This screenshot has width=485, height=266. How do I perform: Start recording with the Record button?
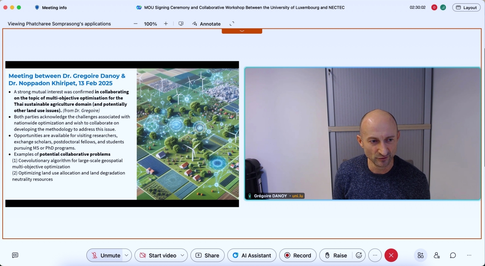[x=297, y=255]
